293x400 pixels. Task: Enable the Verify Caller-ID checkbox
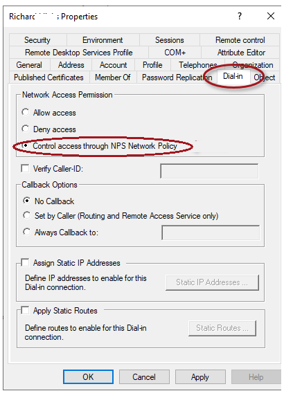[25, 168]
